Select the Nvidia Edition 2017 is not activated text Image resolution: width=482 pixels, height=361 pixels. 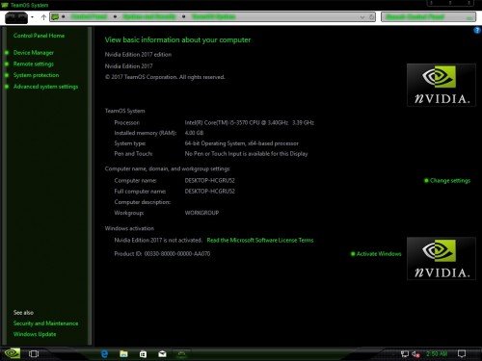(158, 240)
